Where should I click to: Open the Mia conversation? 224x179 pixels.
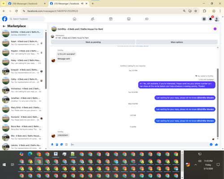coord(22,137)
